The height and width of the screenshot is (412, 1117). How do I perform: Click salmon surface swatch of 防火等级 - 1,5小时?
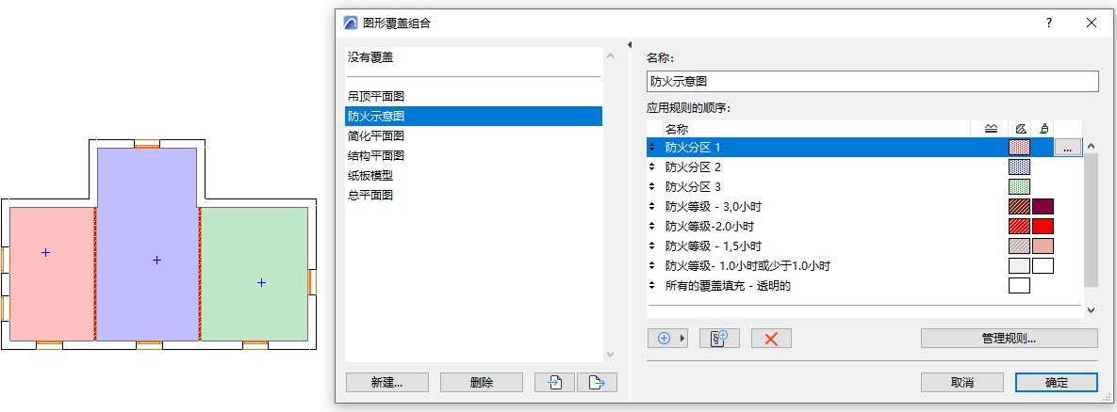point(1043,246)
